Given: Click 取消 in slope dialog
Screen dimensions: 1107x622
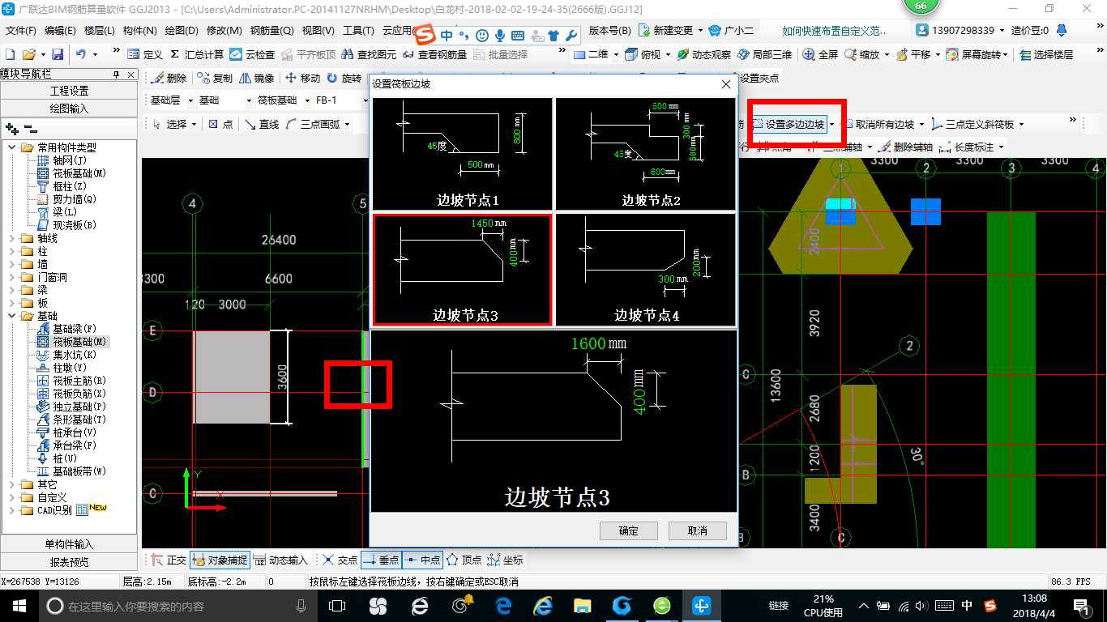Looking at the screenshot, I should [697, 530].
